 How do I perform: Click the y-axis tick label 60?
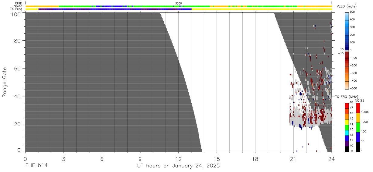tap(17, 68)
